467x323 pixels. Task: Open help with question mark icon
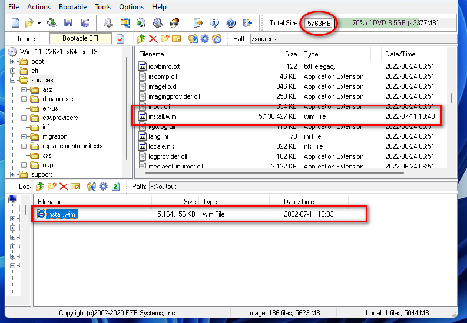(x=231, y=23)
